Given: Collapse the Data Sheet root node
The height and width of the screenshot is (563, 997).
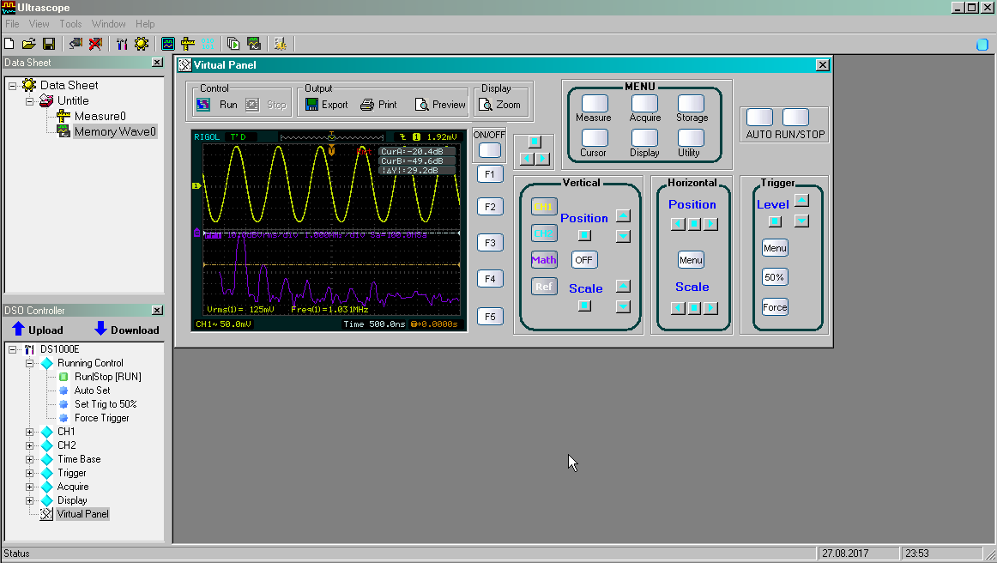Looking at the screenshot, I should [x=12, y=85].
